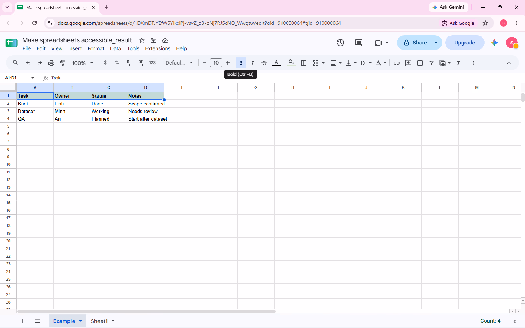This screenshot has height=328, width=525.
Task: Bookmark this page with star
Action: click(485, 23)
